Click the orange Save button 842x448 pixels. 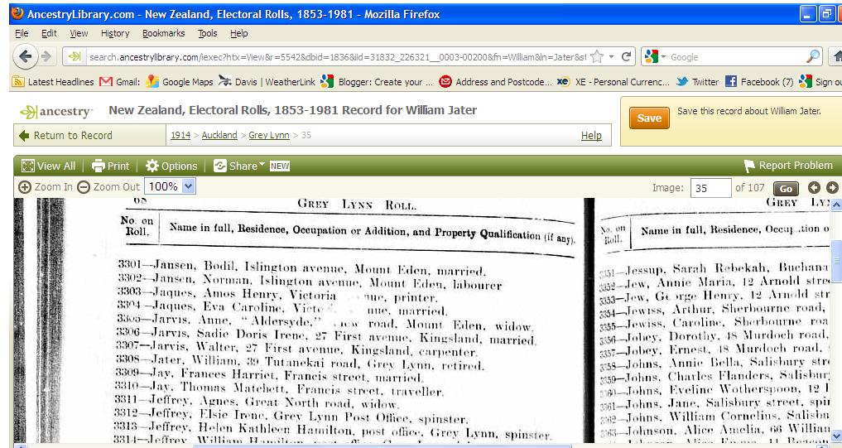649,118
